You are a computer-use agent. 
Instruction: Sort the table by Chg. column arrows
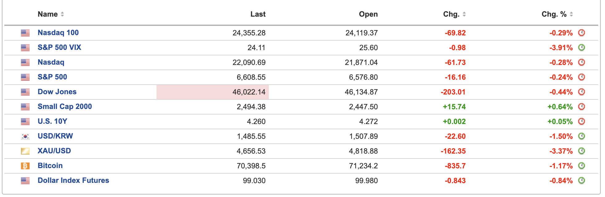tap(464, 14)
